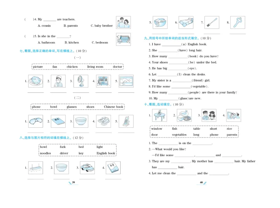Click the ceiling light picture
This screenshot has height=208, width=280.
point(35,168)
